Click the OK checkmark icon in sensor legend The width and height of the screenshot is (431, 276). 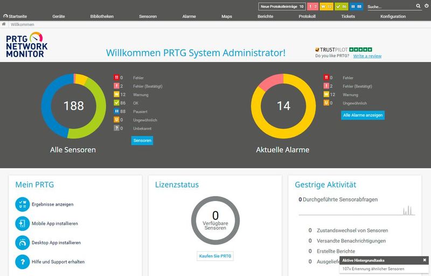coord(116,103)
